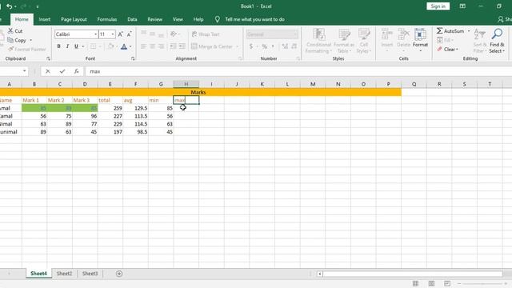Image resolution: width=512 pixels, height=288 pixels.
Task: Click the Mark 2 header cell
Action: 59,100
